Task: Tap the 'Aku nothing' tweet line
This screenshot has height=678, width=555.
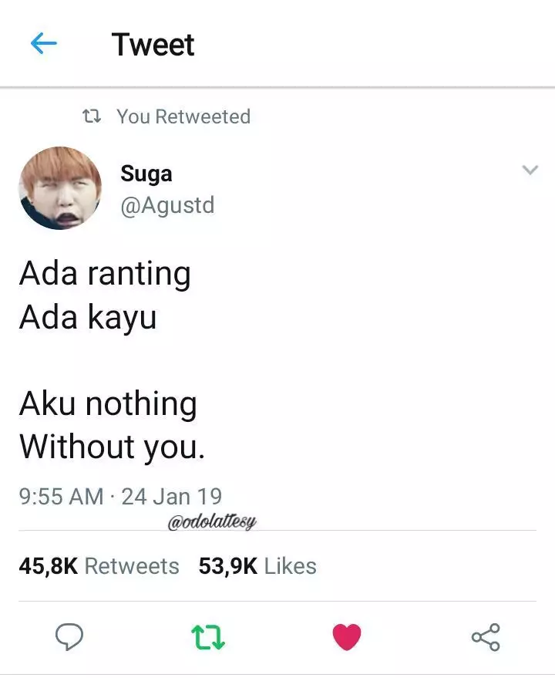Action: [108, 404]
